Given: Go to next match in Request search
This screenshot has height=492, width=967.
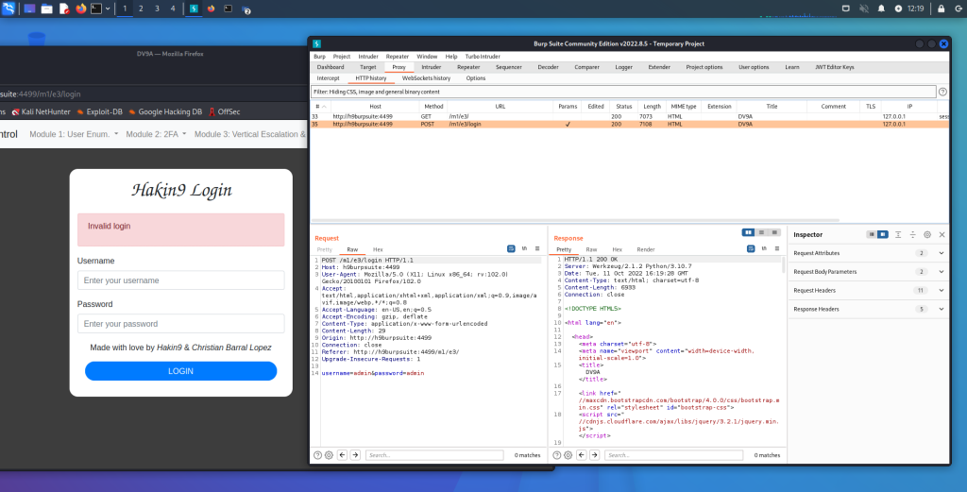Looking at the screenshot, I should click(355, 455).
